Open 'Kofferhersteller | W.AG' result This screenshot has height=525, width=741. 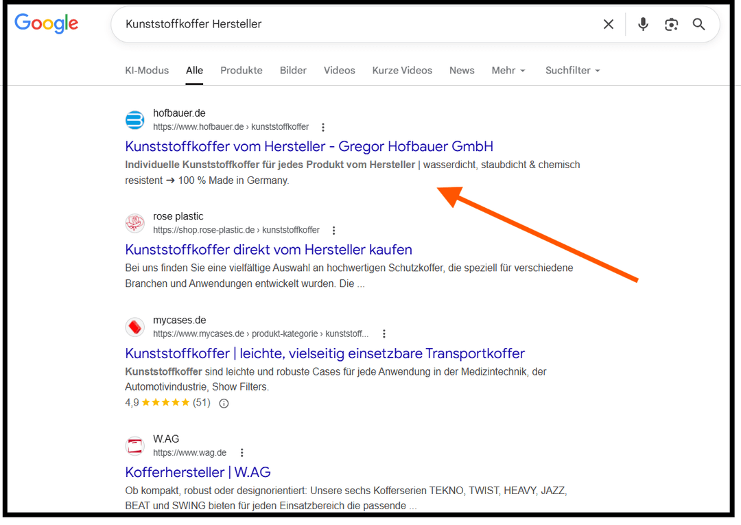[198, 472]
